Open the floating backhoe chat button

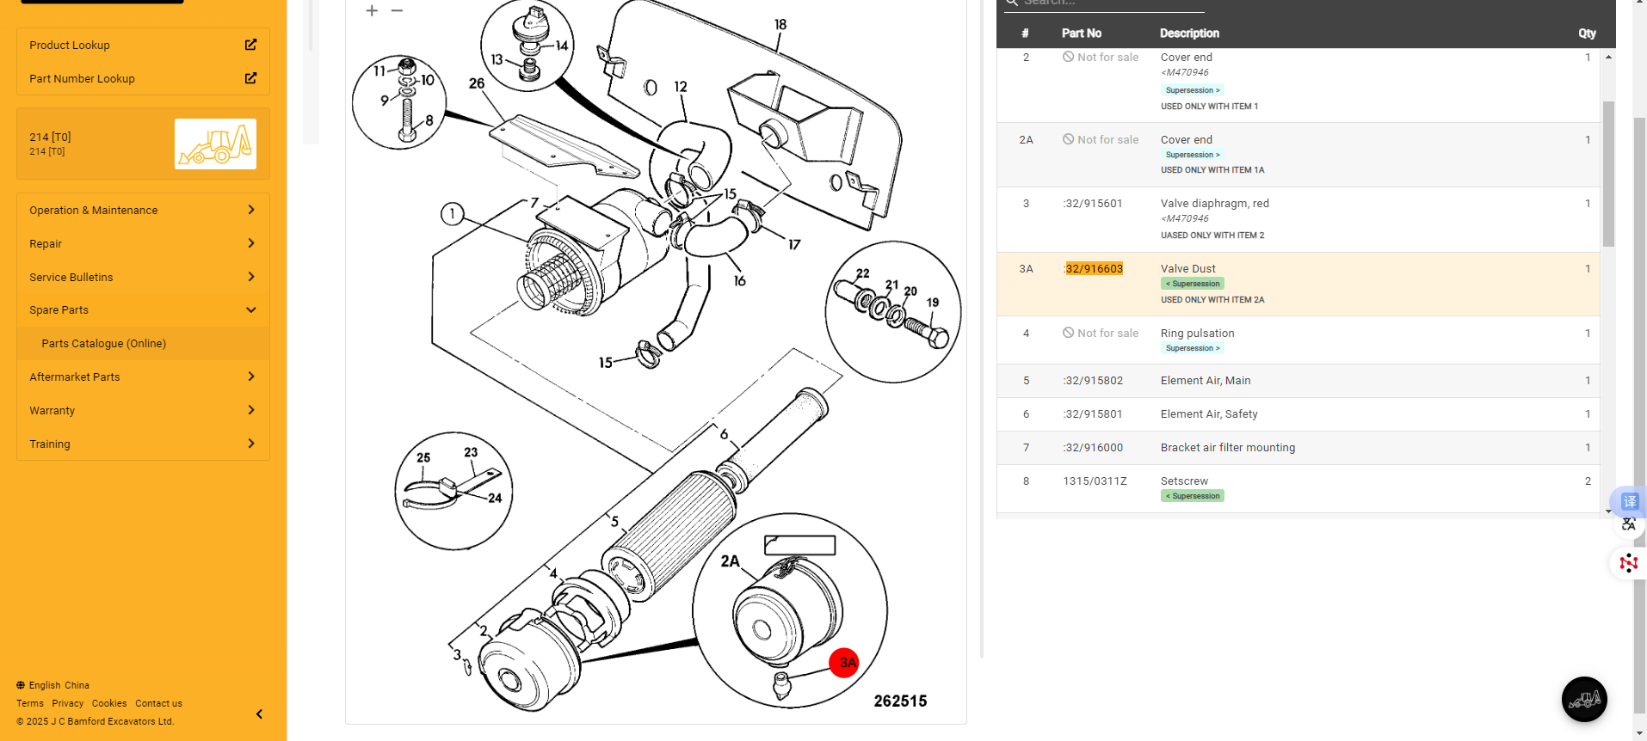coord(1583,700)
